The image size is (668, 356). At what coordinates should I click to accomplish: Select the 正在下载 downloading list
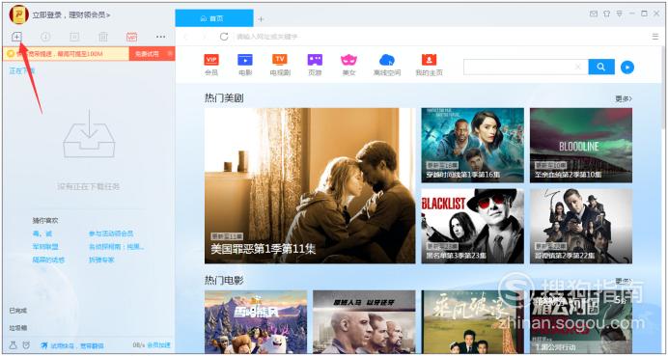tap(22, 71)
